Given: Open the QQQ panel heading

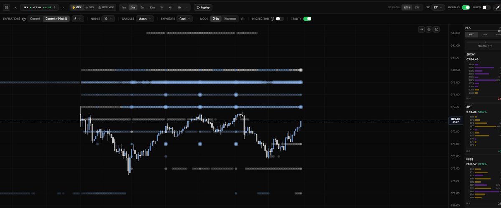Looking at the screenshot, I should 470,159.
